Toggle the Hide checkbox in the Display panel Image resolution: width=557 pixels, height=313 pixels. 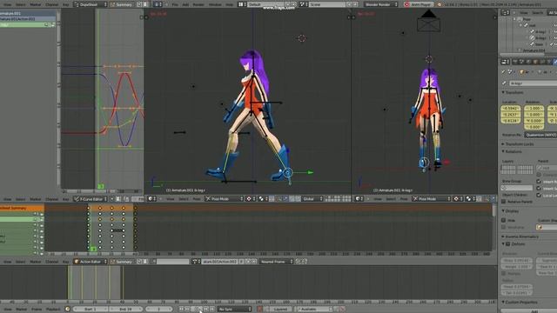pyautogui.click(x=503, y=220)
